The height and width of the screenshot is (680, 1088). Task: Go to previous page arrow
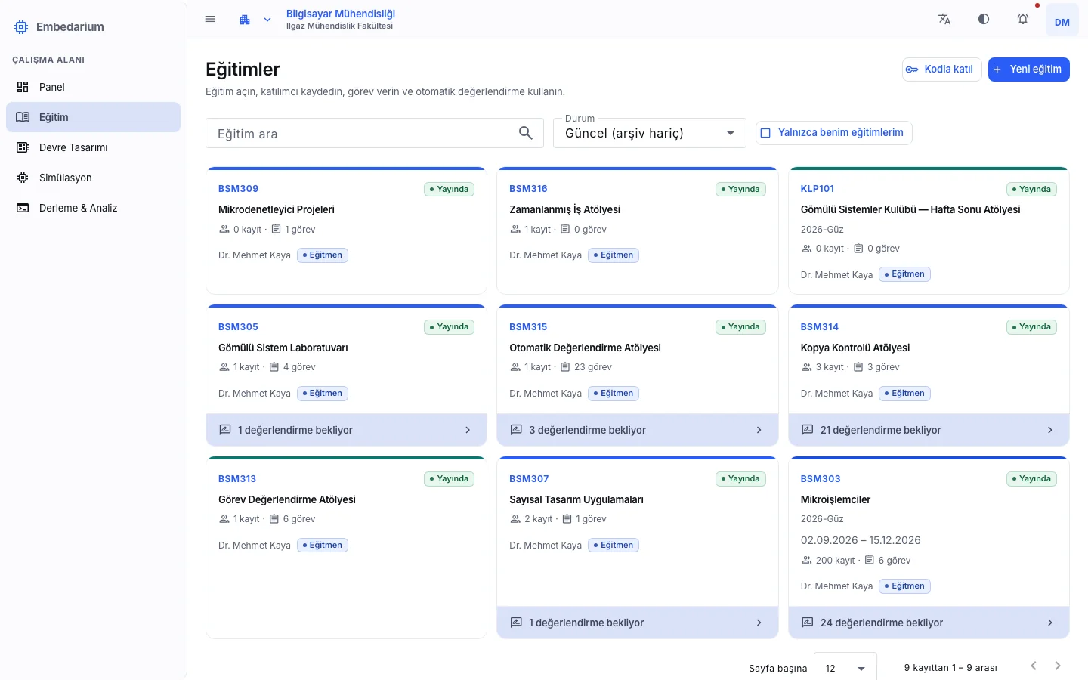[x=1034, y=666]
